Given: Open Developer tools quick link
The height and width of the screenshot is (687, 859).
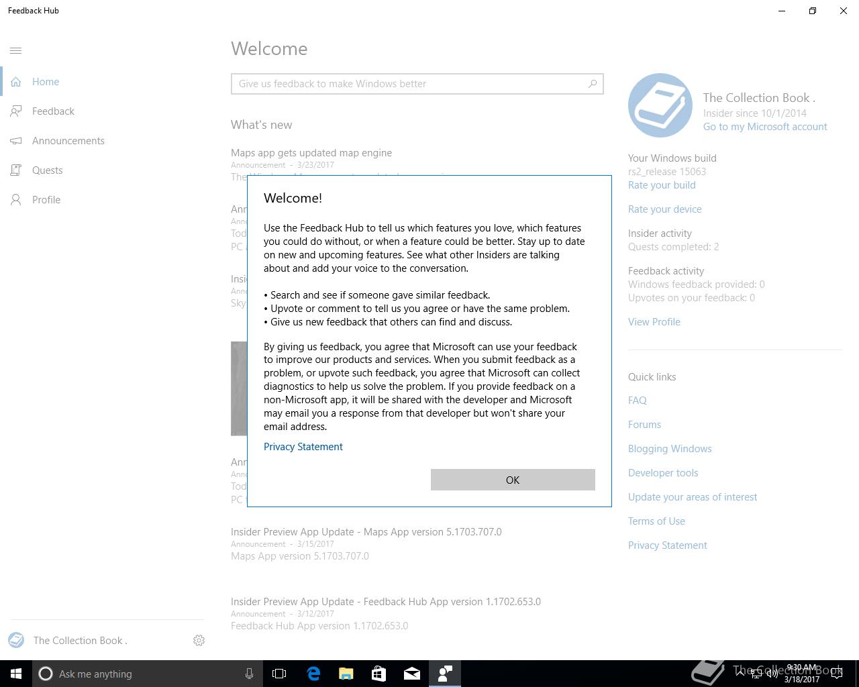Looking at the screenshot, I should [663, 473].
